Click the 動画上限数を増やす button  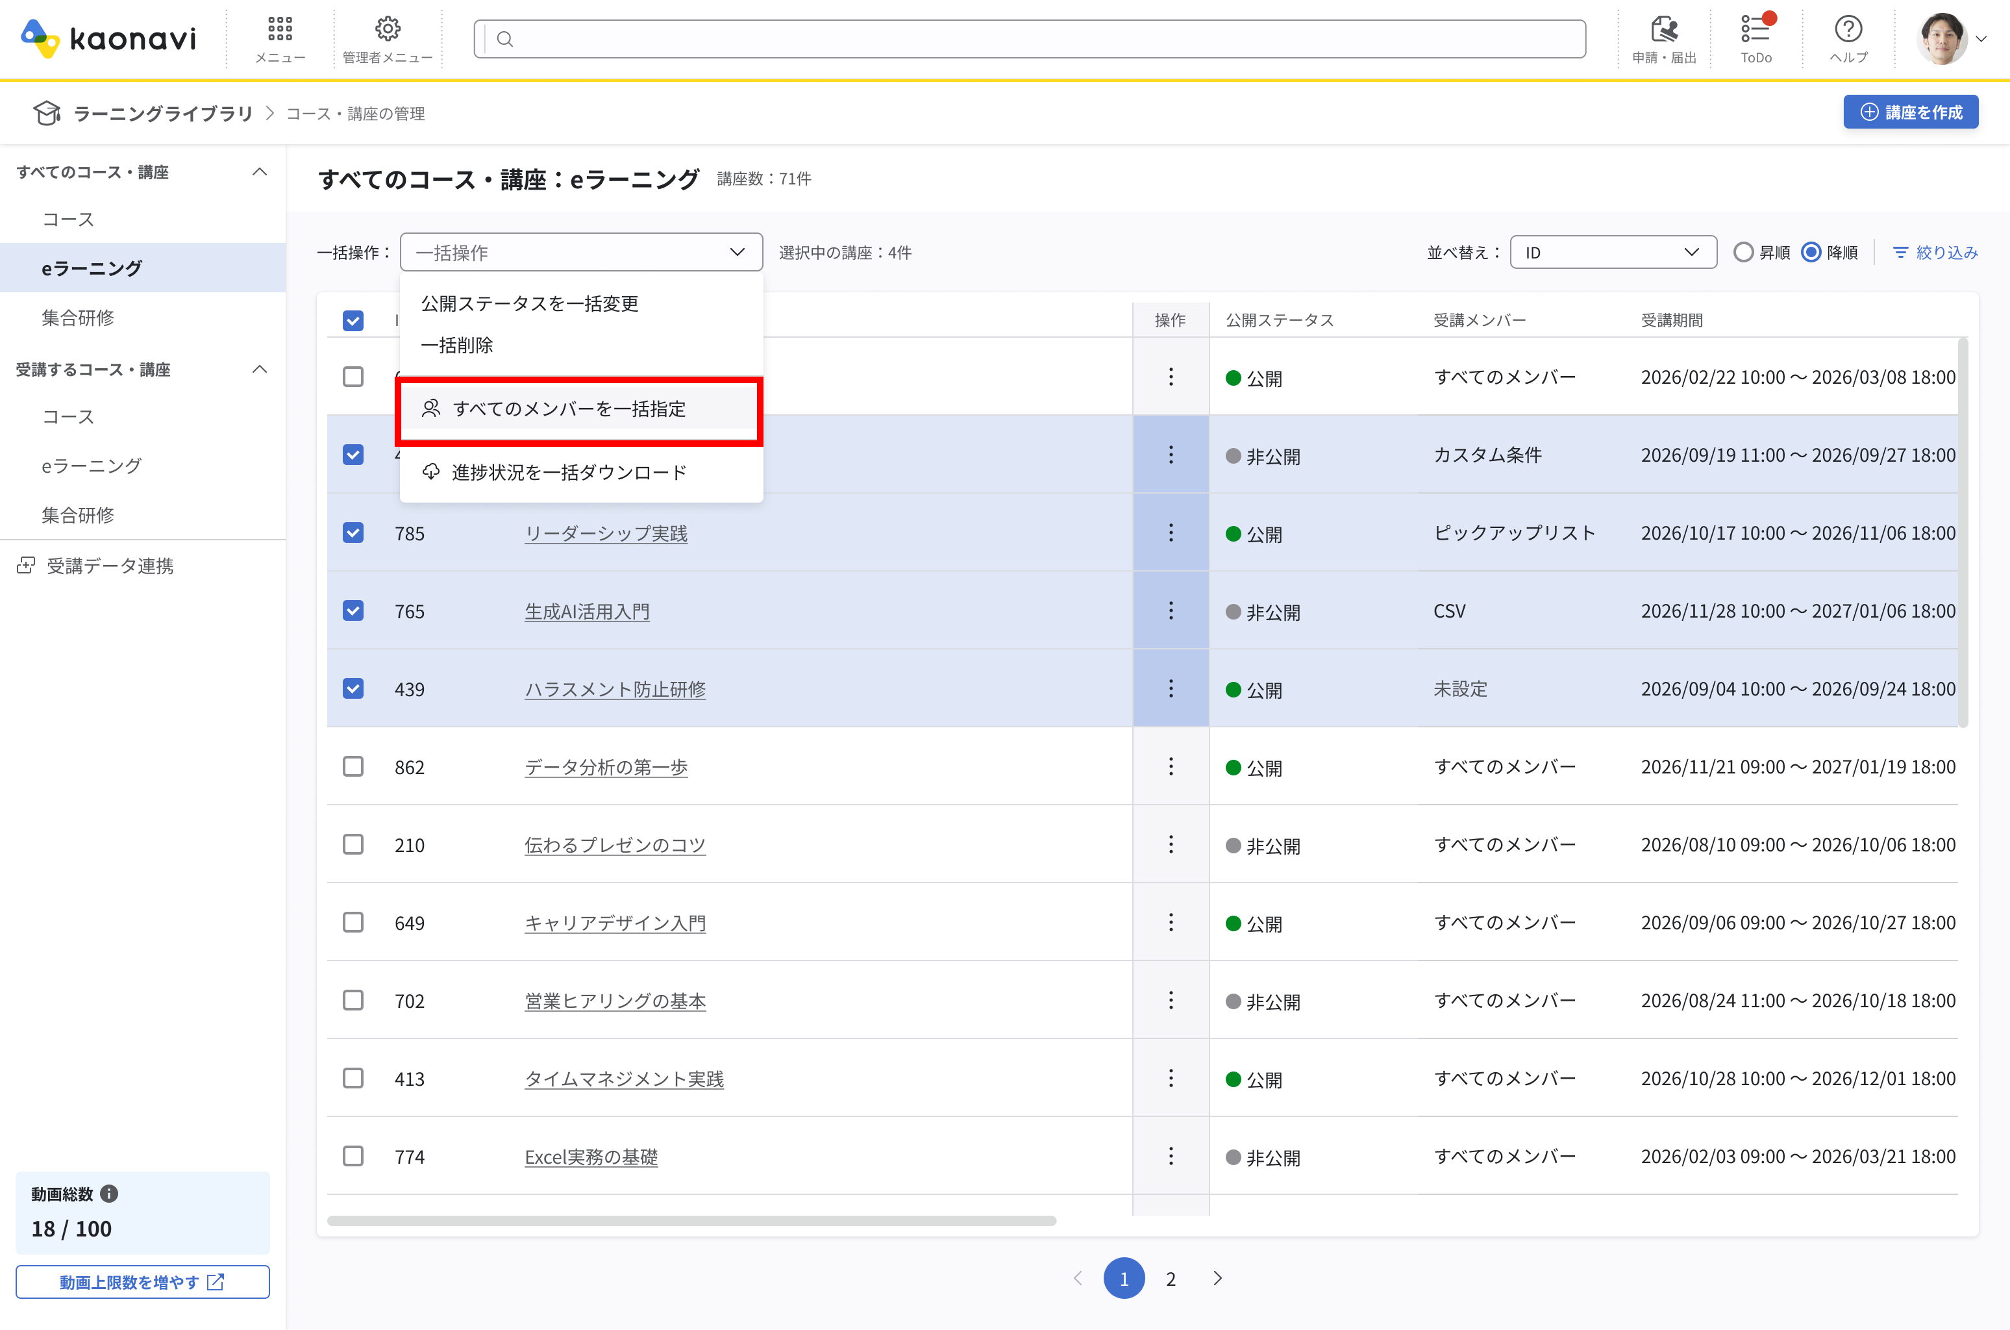click(142, 1282)
